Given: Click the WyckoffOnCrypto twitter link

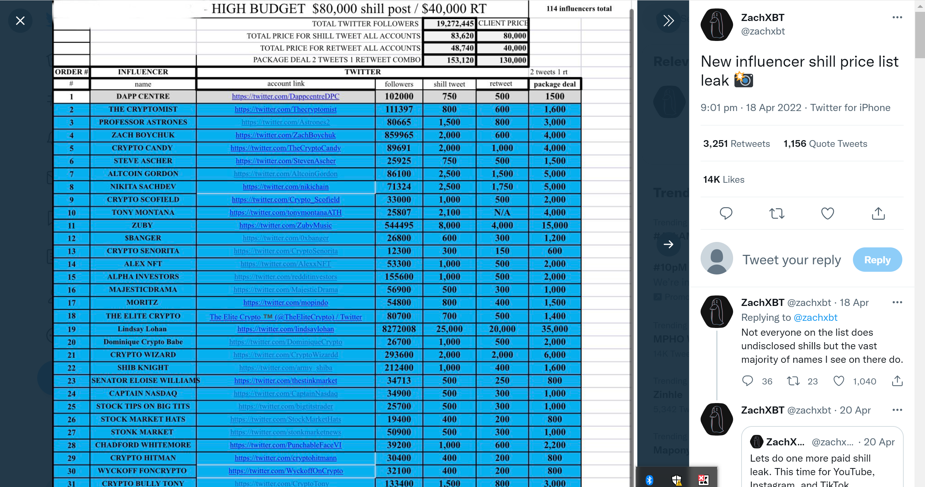Looking at the screenshot, I should click(x=285, y=471).
